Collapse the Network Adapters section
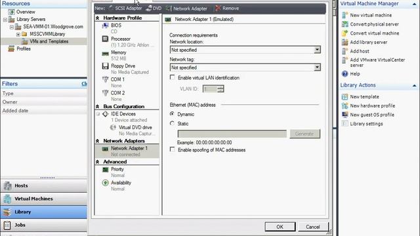Screen dimensions: 420x236 (x=98, y=141)
